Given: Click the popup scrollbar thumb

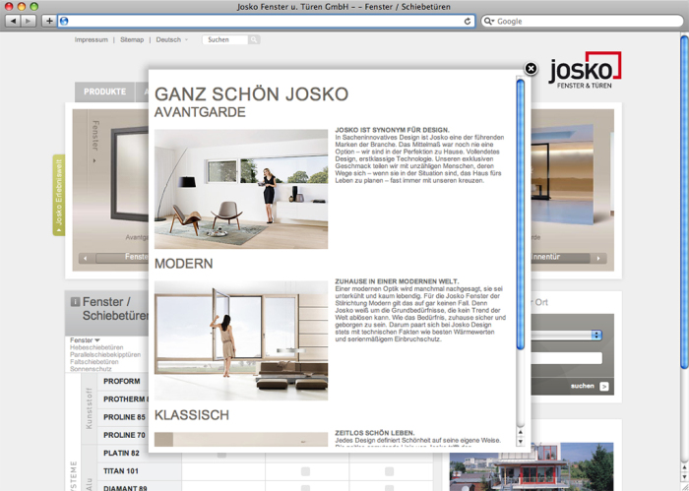Looking at the screenshot, I should pos(521,215).
